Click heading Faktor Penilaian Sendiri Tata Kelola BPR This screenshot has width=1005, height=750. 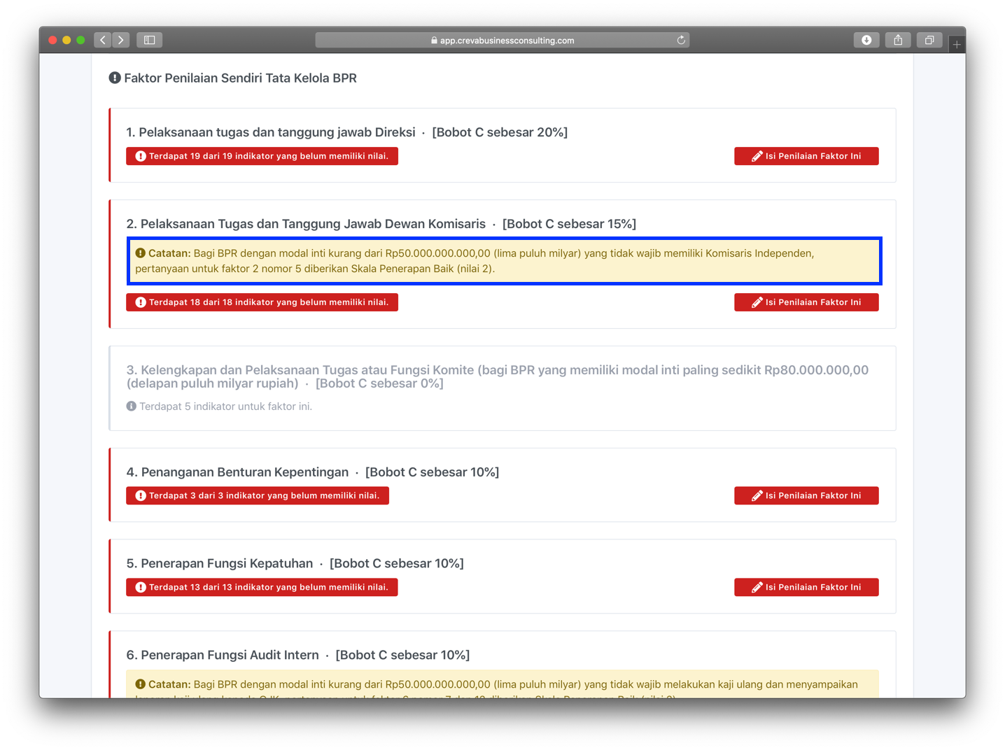coord(240,78)
